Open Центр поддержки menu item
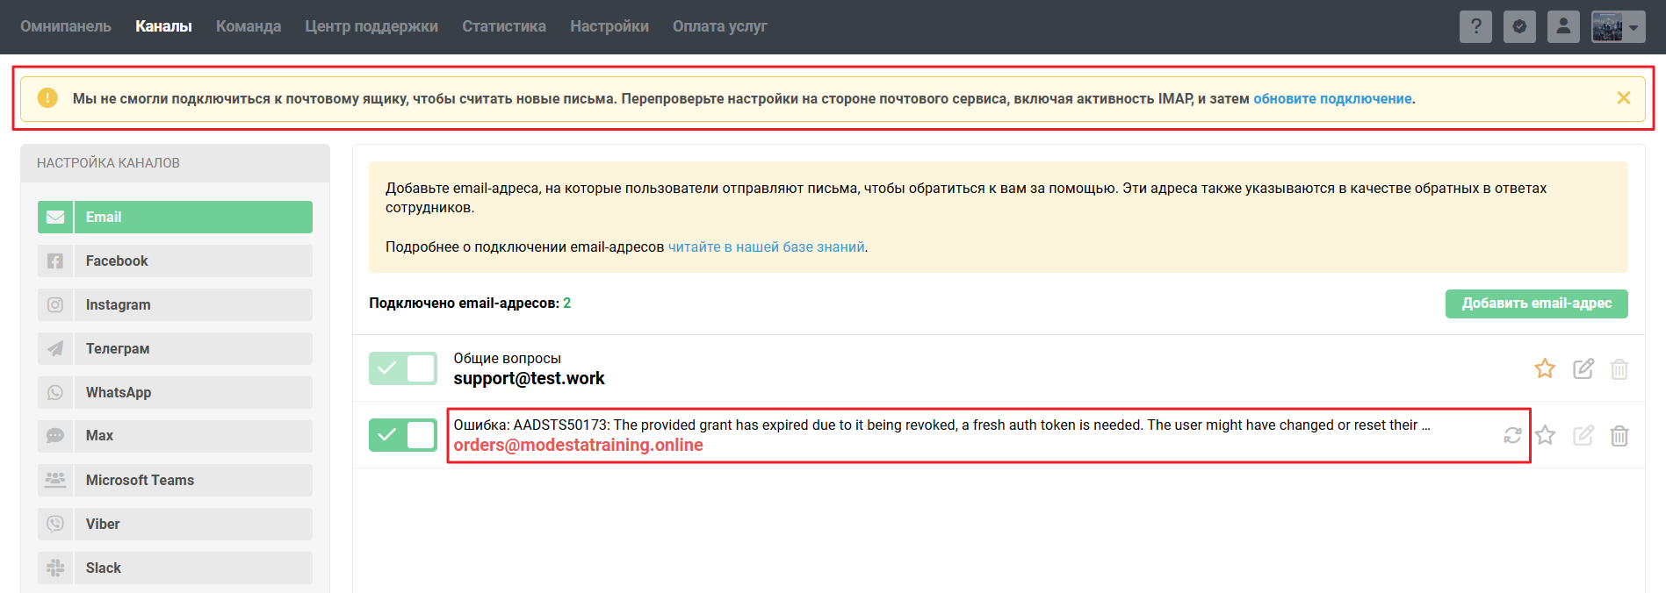1666x593 pixels. 371,26
